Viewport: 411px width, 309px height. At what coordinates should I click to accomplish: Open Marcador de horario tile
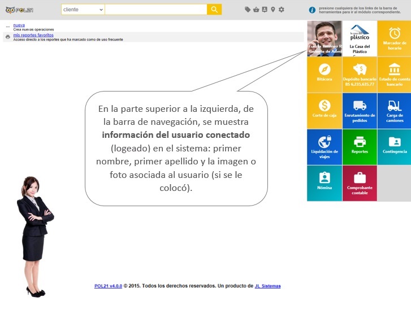point(395,38)
